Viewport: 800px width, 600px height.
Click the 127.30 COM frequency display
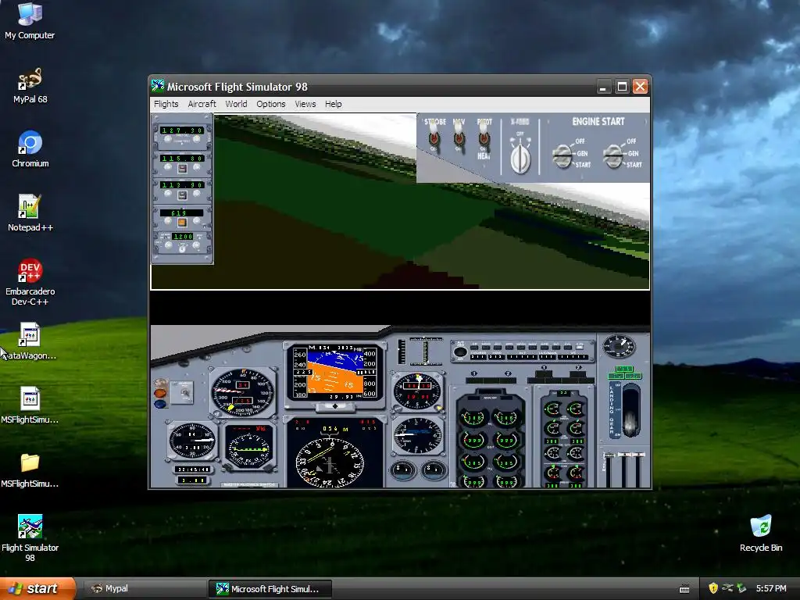pos(183,130)
